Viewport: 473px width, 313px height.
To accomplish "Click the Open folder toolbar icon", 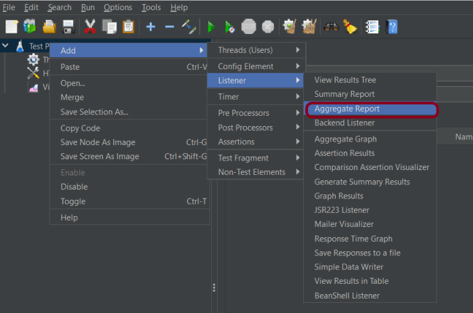I will coord(49,27).
